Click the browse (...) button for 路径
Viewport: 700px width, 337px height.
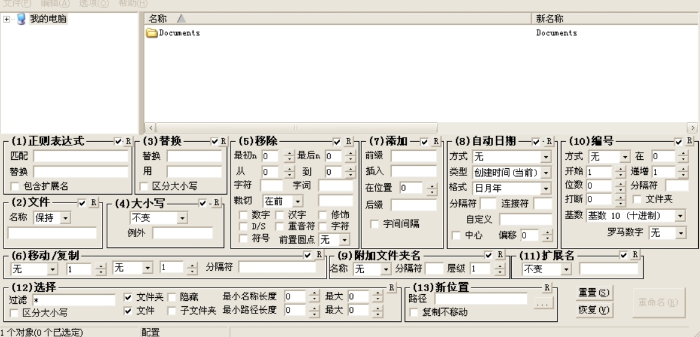pyautogui.click(x=543, y=304)
